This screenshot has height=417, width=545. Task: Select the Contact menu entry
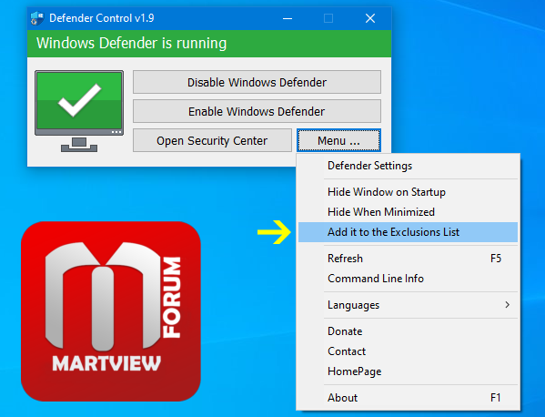click(x=408, y=351)
